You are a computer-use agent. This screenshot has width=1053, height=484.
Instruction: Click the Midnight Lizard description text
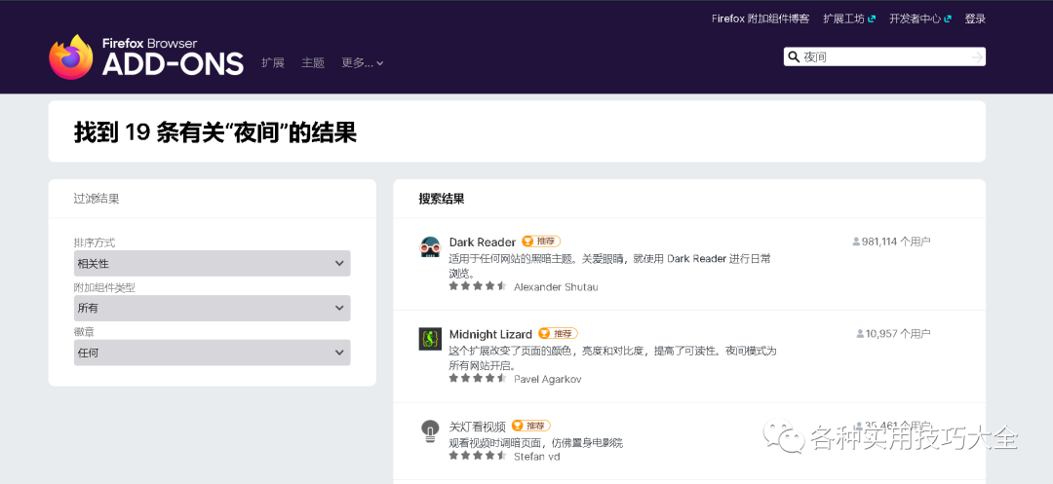pos(612,358)
